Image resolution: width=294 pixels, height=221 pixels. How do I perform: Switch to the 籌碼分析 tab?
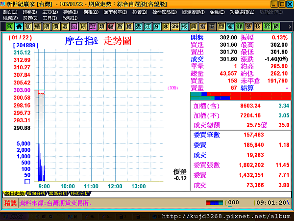click(x=58, y=193)
